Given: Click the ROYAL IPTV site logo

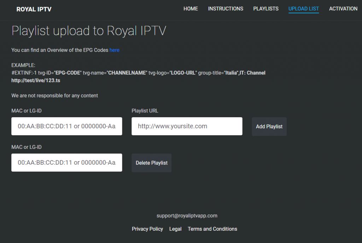Looking at the screenshot, I should tap(34, 9).
